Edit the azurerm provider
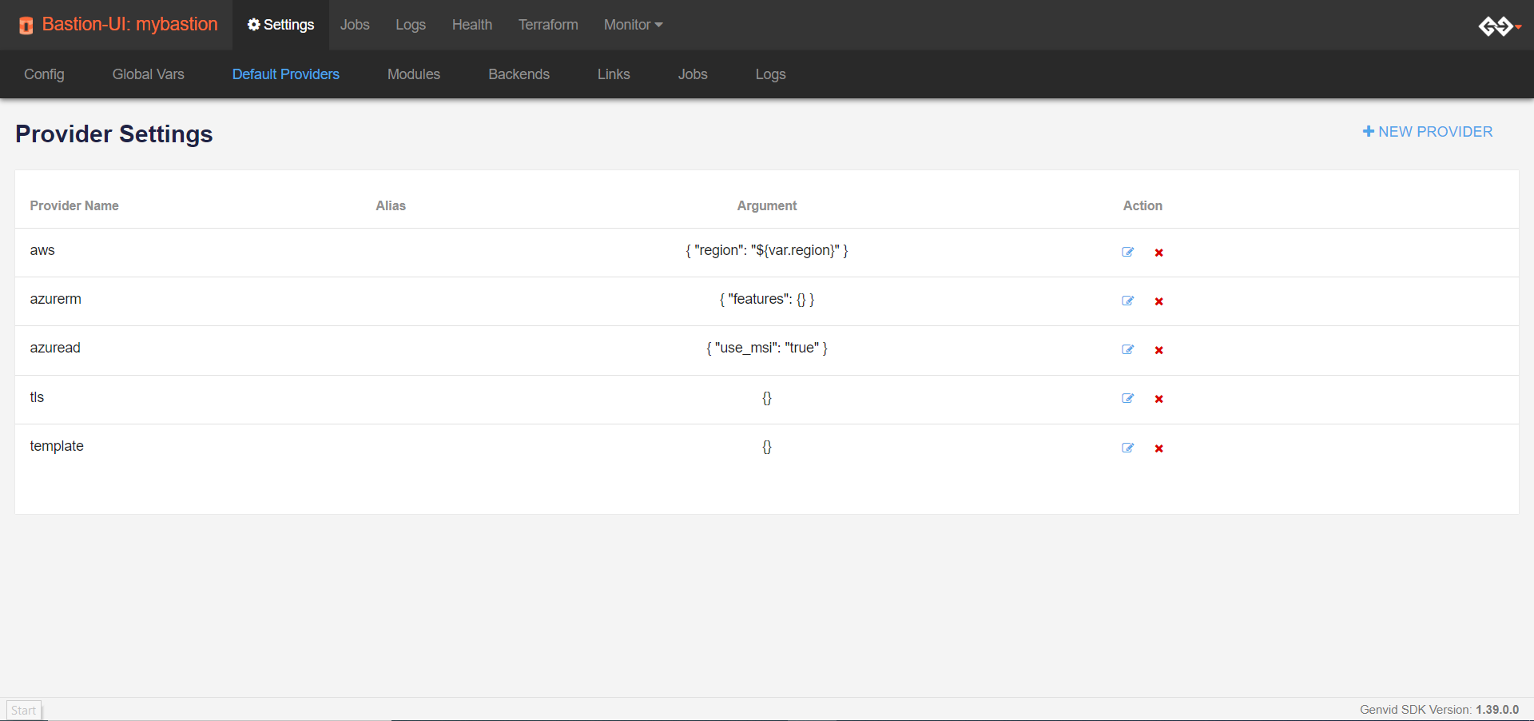This screenshot has height=721, width=1534. [1127, 301]
